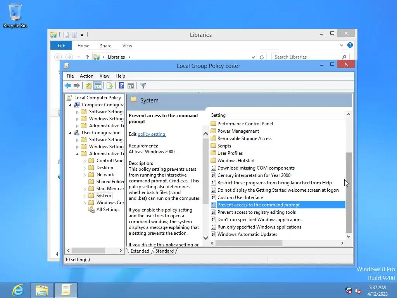
Task: Switch to the Extended tab
Action: click(x=140, y=251)
